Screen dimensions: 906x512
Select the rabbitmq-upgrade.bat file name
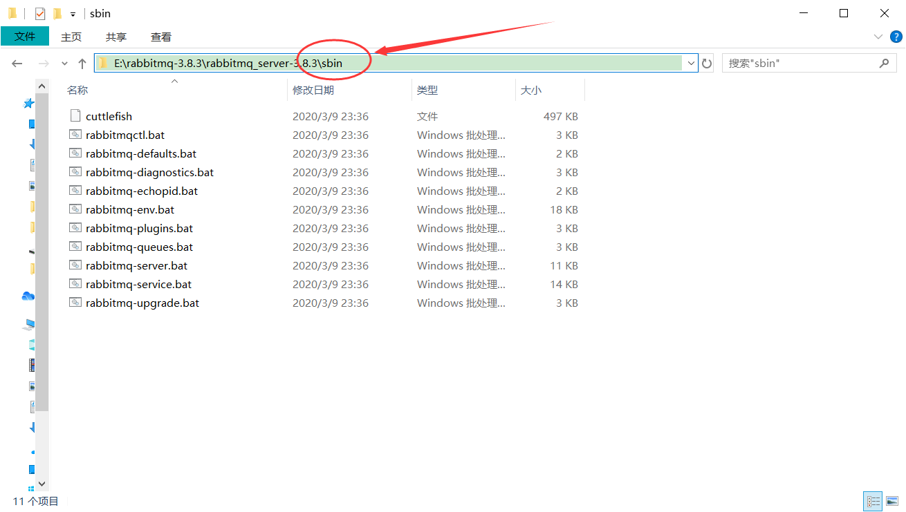coord(142,303)
